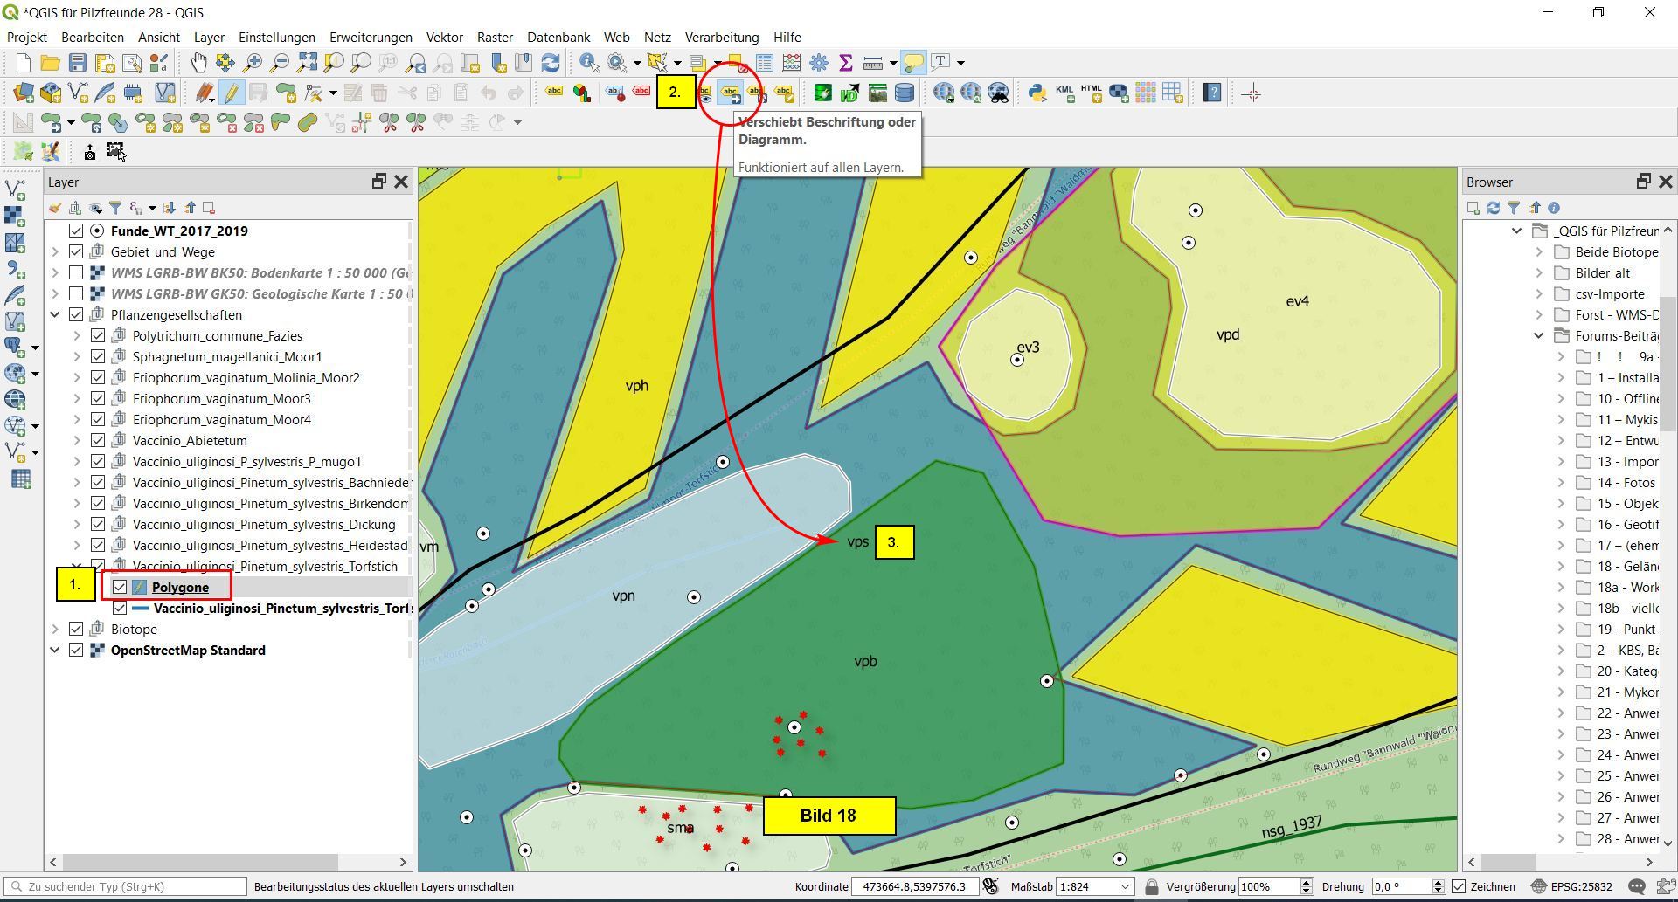This screenshot has height=902, width=1678.
Task: Click the Refresh map icon
Action: click(551, 63)
